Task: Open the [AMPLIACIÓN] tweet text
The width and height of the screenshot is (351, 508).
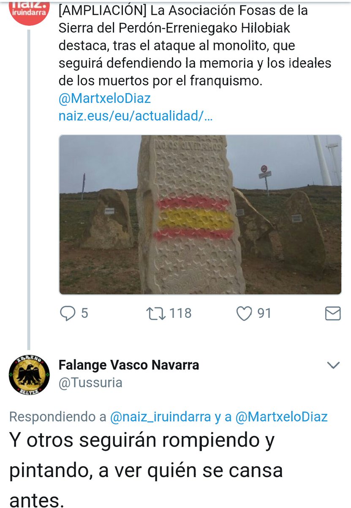Action: (195, 46)
